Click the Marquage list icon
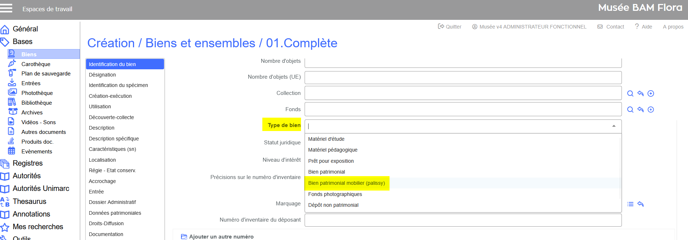 (x=630, y=204)
